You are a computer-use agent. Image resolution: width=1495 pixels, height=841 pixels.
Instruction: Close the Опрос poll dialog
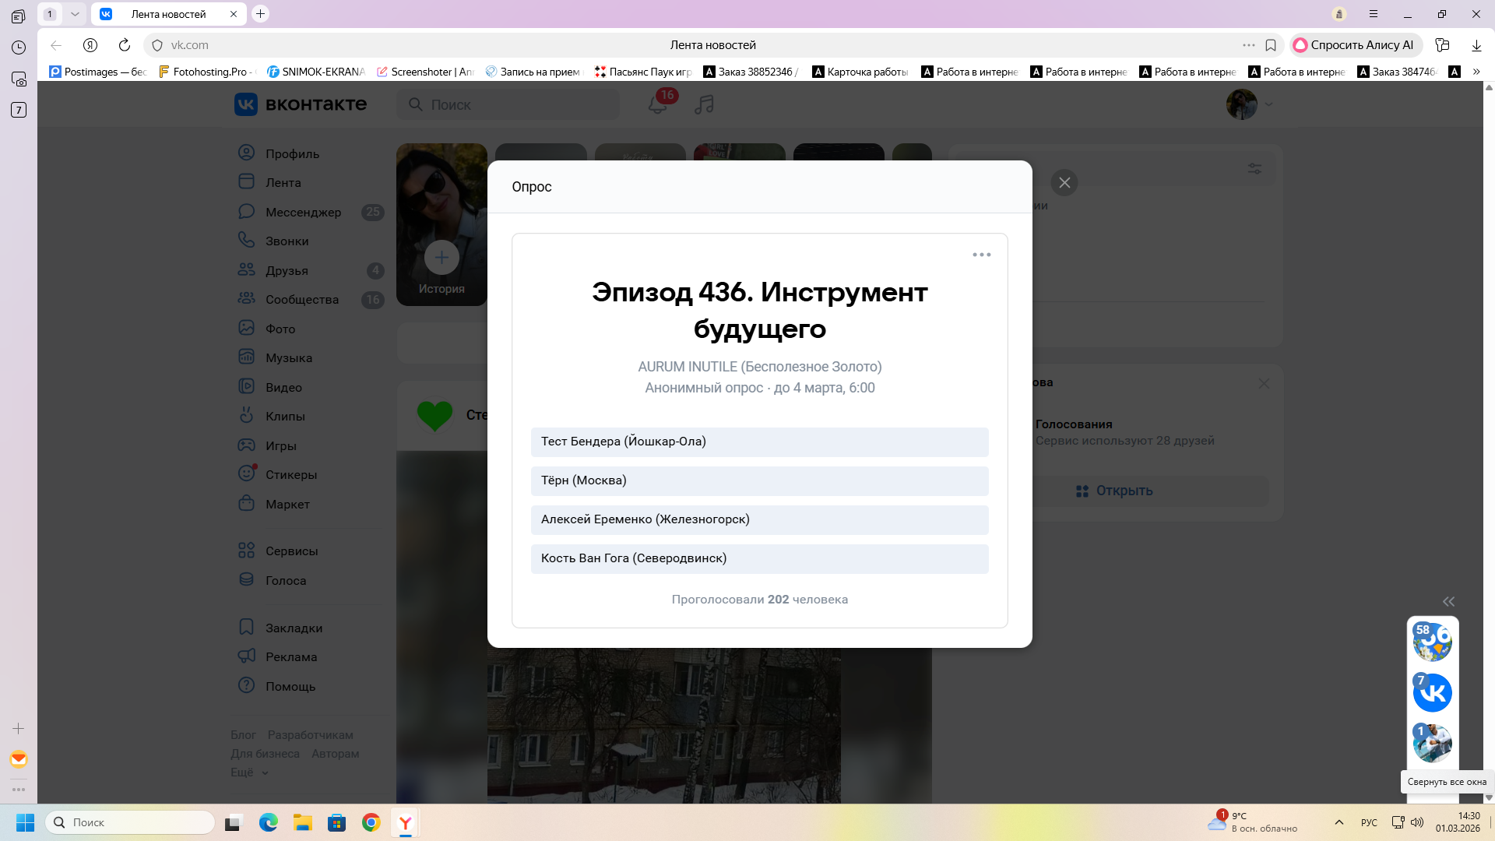(x=1064, y=183)
